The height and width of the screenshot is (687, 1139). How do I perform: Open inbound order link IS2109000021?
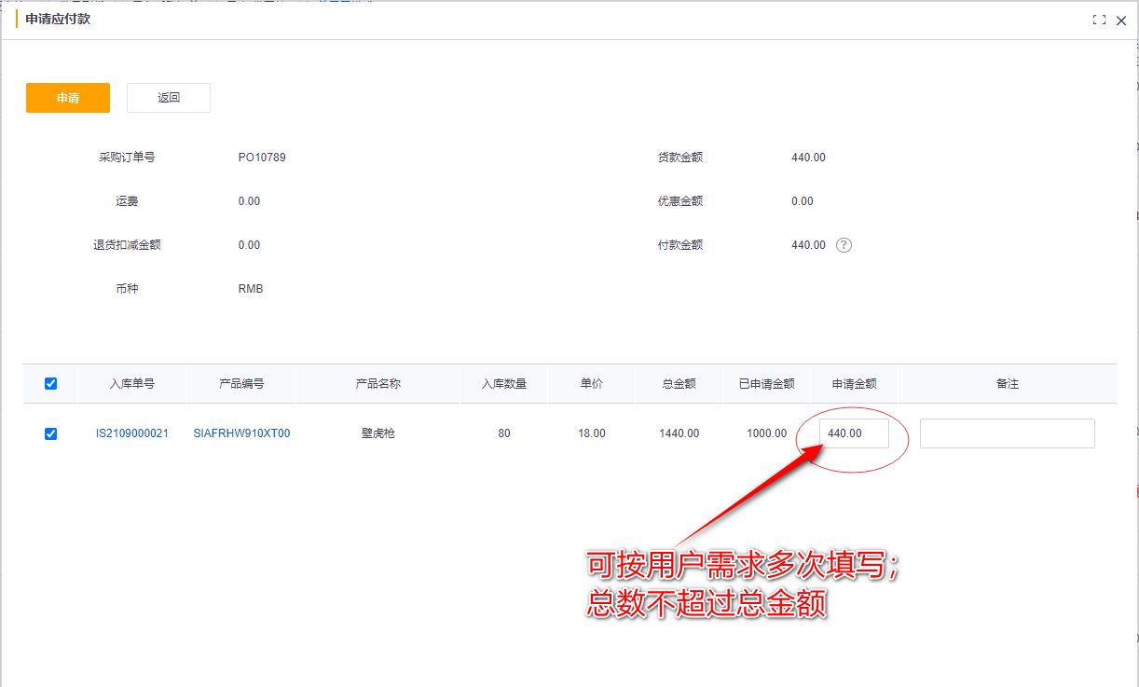132,433
